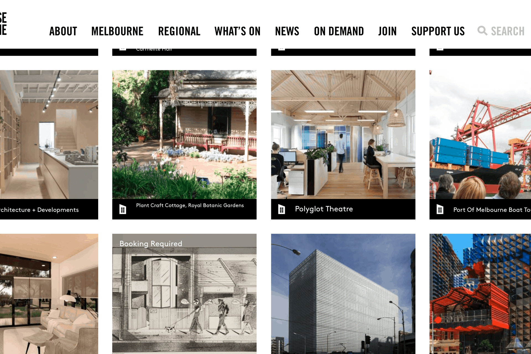
Task: Navigate to News
Action: 287,31
